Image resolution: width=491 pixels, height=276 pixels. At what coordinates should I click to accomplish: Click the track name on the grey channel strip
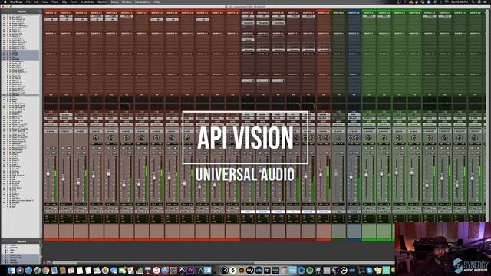[339, 212]
